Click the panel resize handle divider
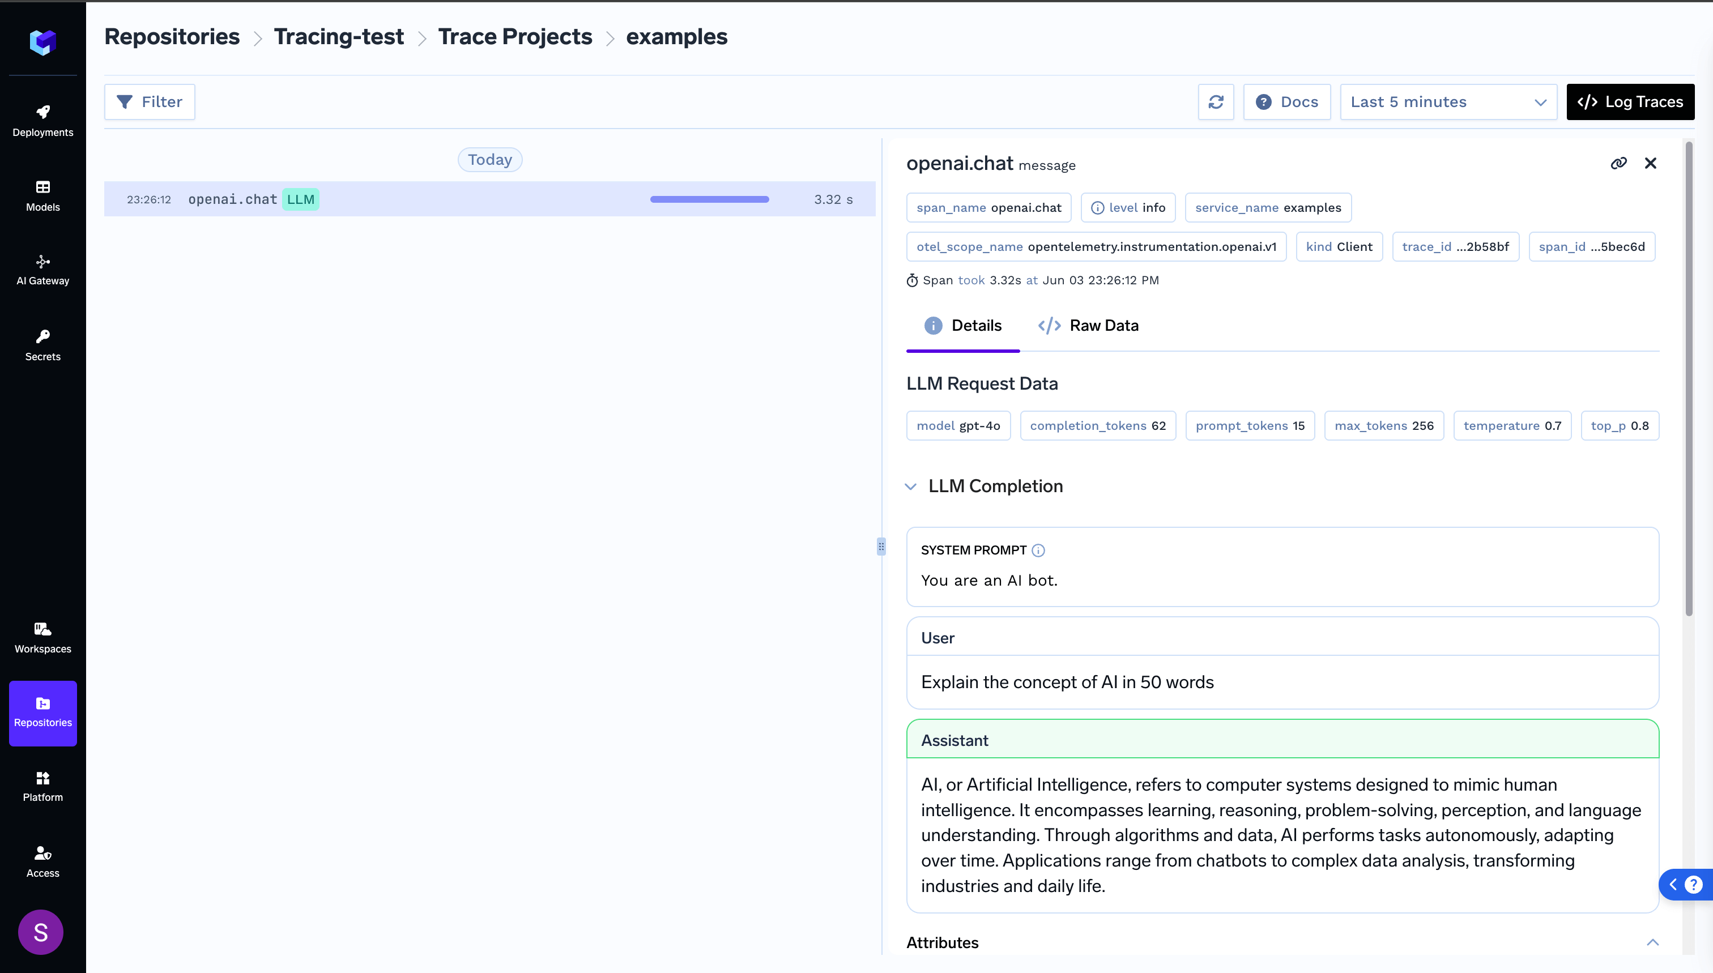1713x973 pixels. pos(881,547)
